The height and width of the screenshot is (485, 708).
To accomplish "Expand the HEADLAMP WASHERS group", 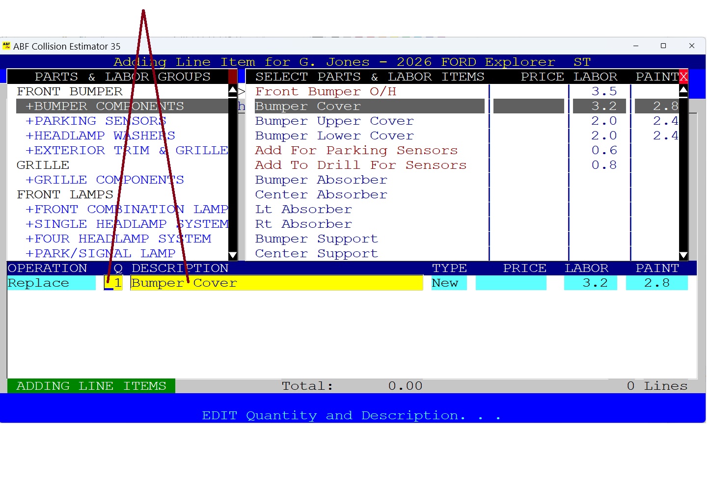I will [x=100, y=135].
